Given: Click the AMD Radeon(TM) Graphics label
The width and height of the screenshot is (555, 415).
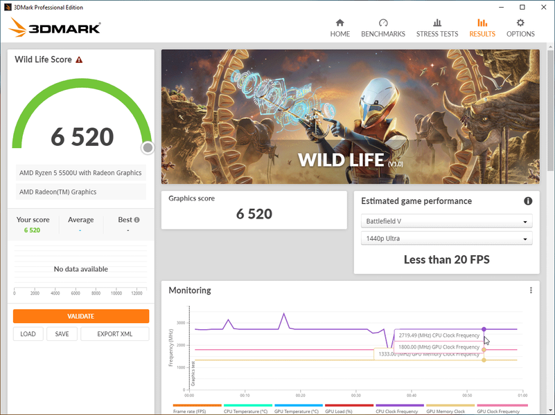Looking at the screenshot, I should (x=80, y=192).
